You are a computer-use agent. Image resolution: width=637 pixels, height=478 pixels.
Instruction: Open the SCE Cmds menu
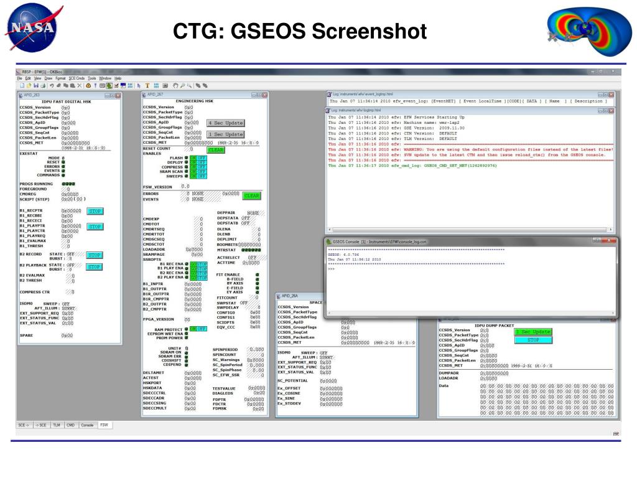[77, 78]
